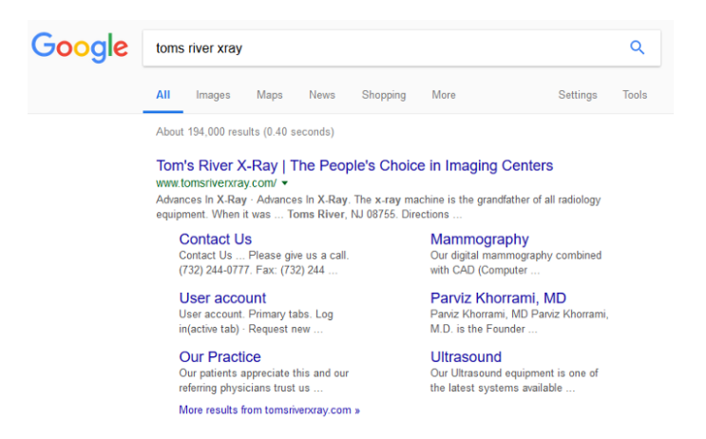
Task: Open the News results tab
Action: 321,95
